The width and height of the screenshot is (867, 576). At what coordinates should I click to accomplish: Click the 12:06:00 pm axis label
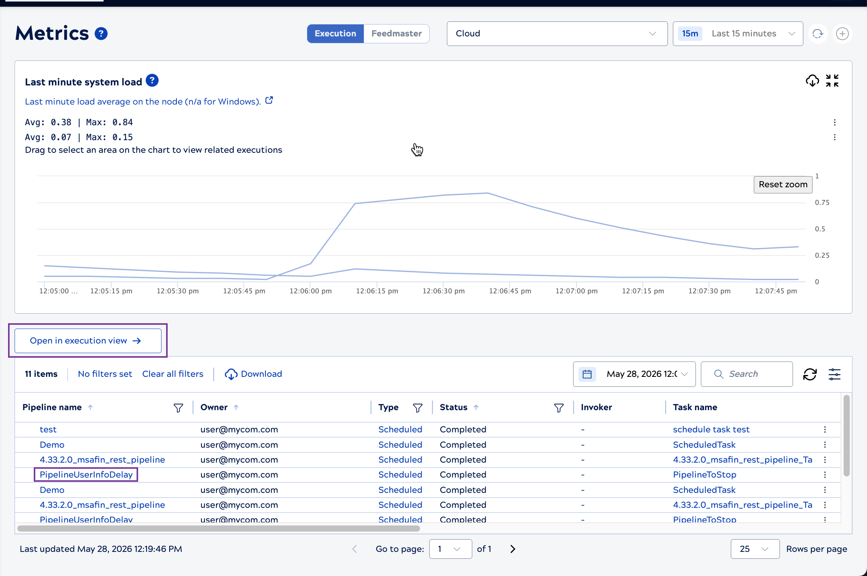click(310, 291)
